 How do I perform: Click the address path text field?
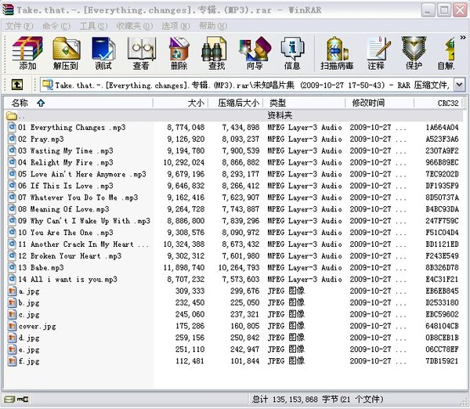[x=247, y=85]
